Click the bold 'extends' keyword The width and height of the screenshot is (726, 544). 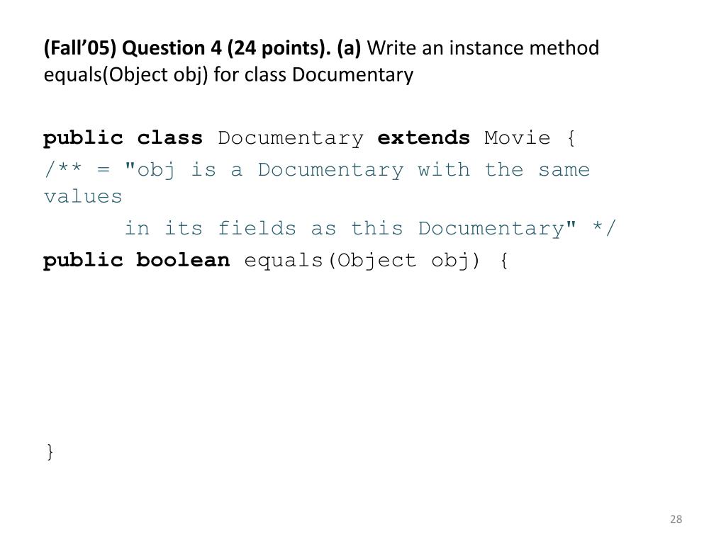pos(424,138)
